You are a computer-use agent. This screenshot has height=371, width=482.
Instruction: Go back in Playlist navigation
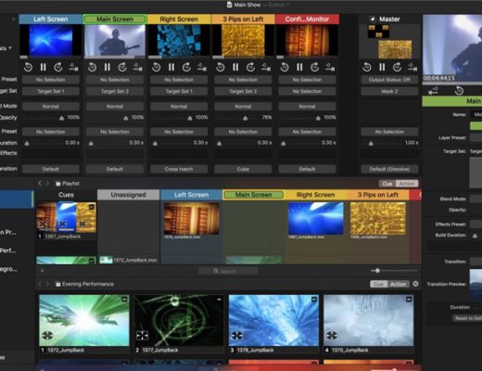[x=40, y=184]
